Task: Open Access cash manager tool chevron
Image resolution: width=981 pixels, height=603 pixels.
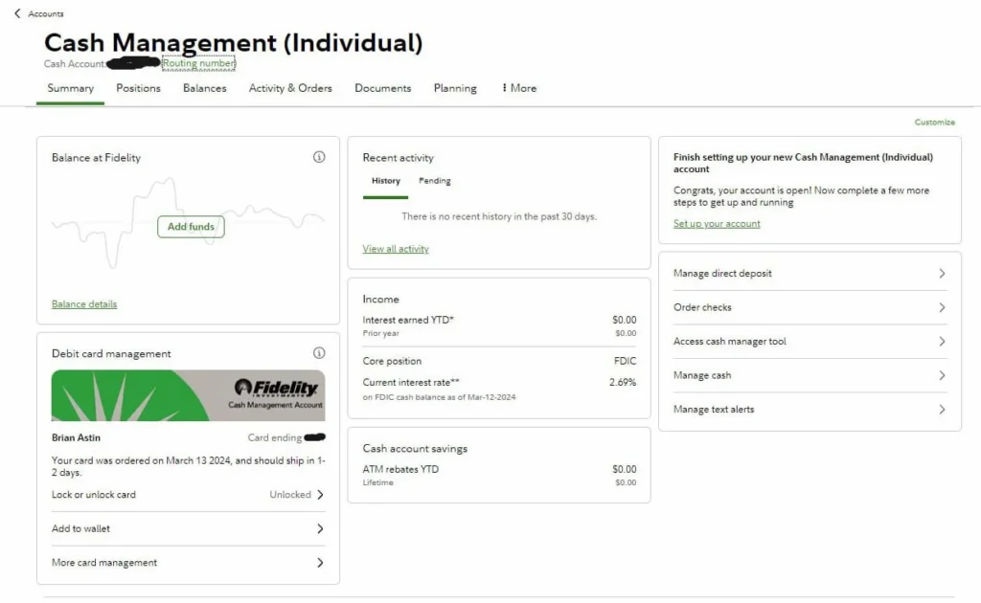Action: click(942, 341)
